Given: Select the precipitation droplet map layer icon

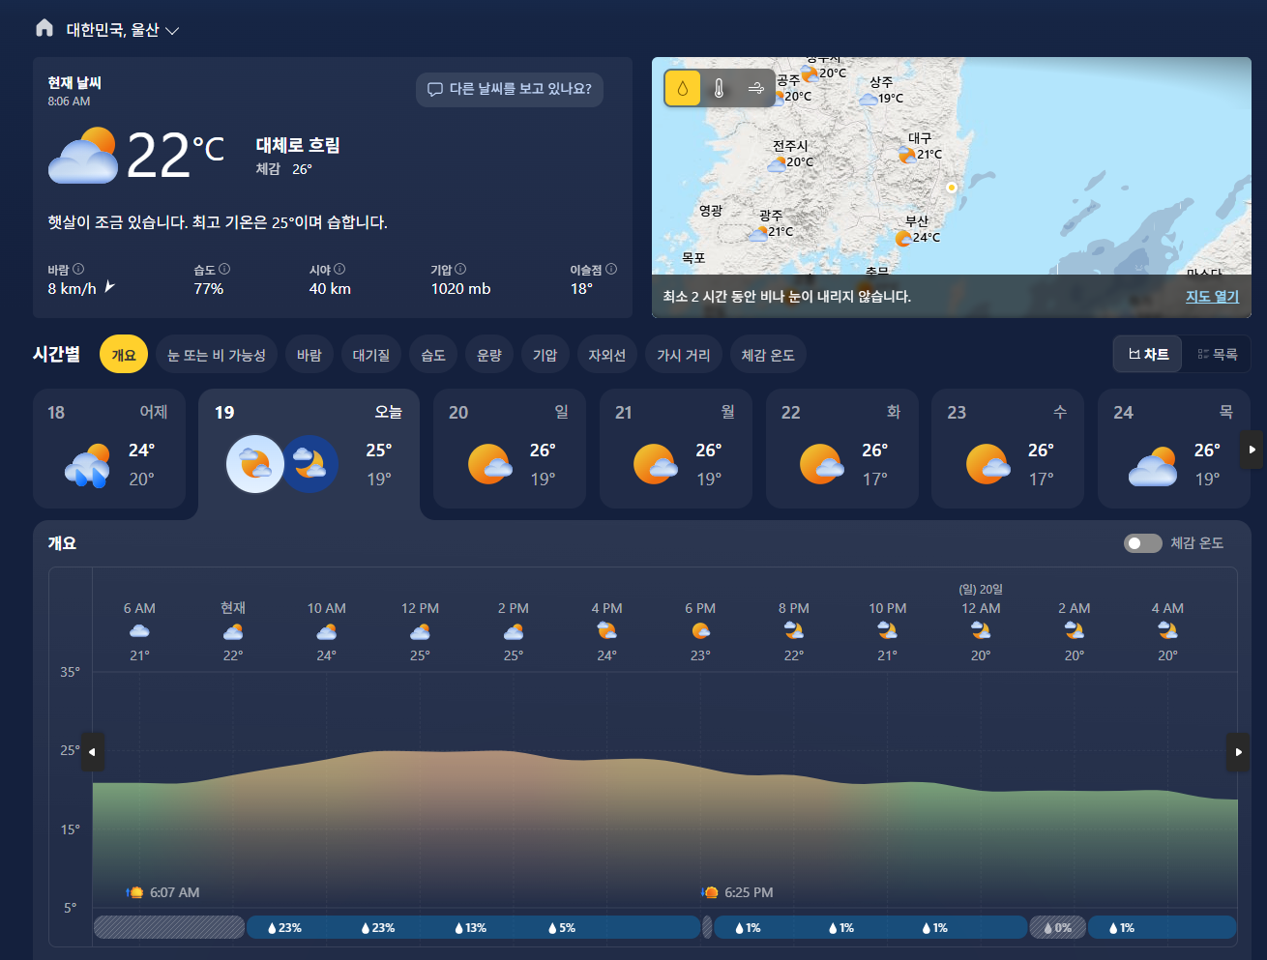Looking at the screenshot, I should 683,89.
